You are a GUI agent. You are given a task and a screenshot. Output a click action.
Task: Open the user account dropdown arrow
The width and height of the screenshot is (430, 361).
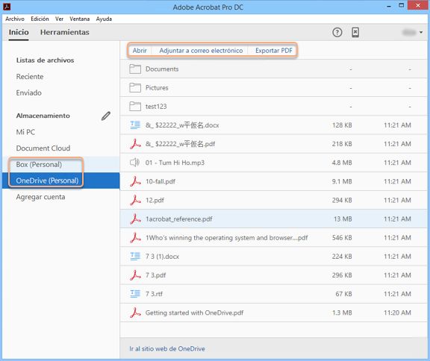pos(421,32)
